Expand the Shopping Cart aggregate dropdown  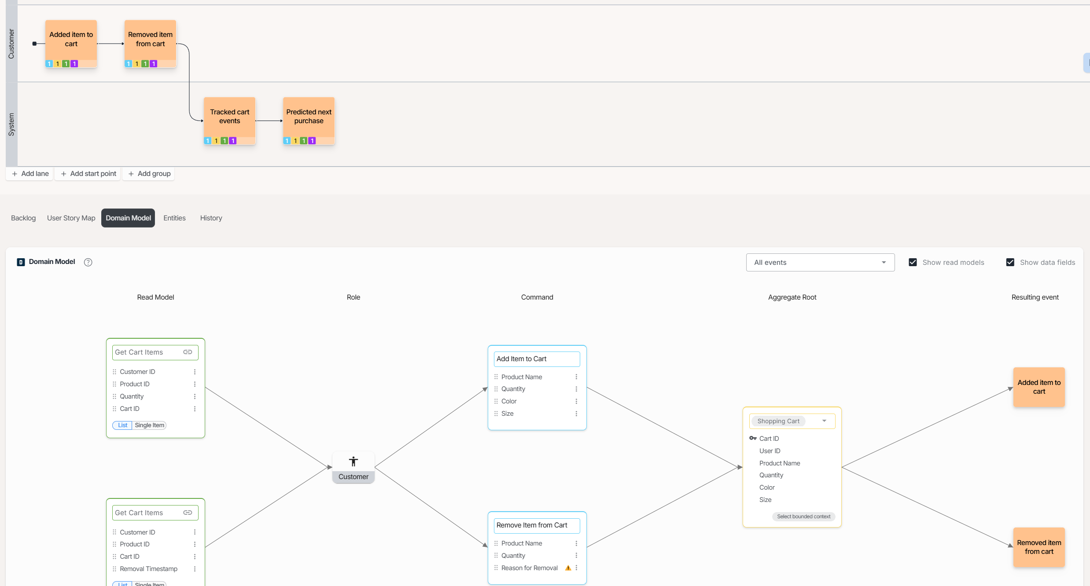pyautogui.click(x=824, y=421)
